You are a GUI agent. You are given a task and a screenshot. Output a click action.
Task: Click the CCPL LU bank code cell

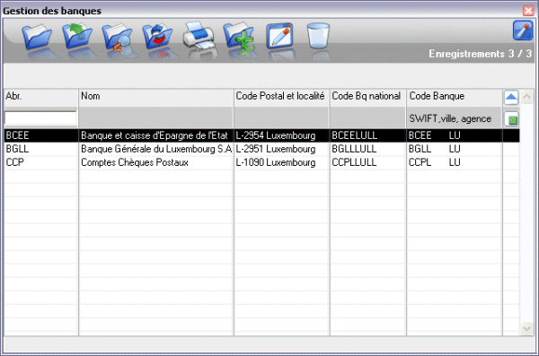455,162
